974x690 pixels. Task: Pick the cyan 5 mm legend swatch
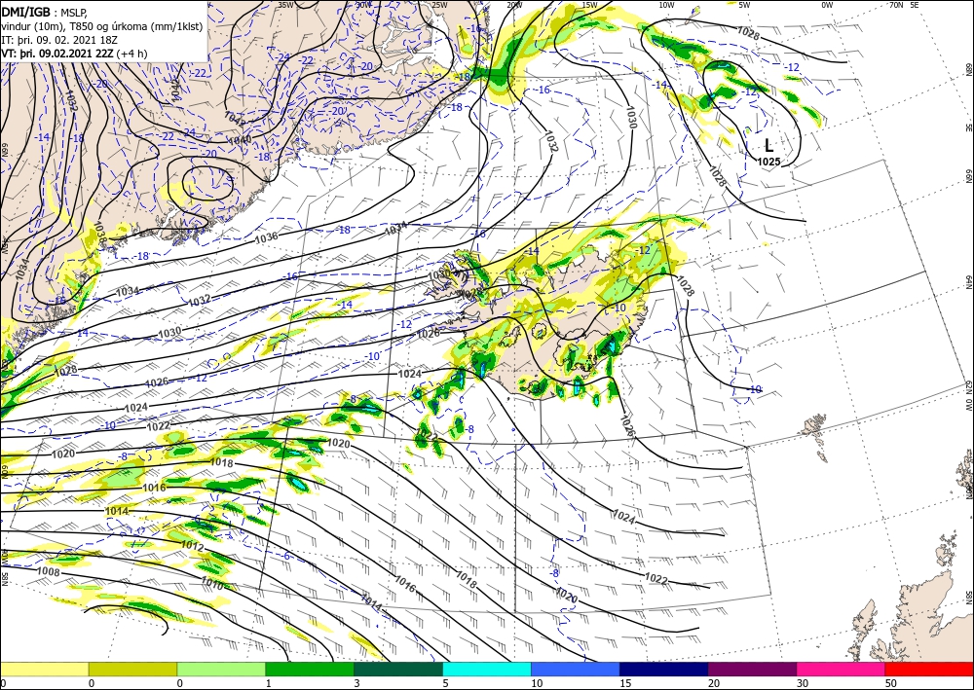point(487,669)
